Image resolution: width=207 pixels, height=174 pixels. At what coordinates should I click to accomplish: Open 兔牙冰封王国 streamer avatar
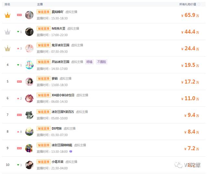[29, 48]
